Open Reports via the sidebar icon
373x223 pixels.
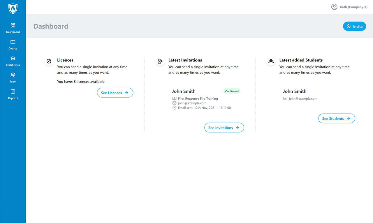13,92
